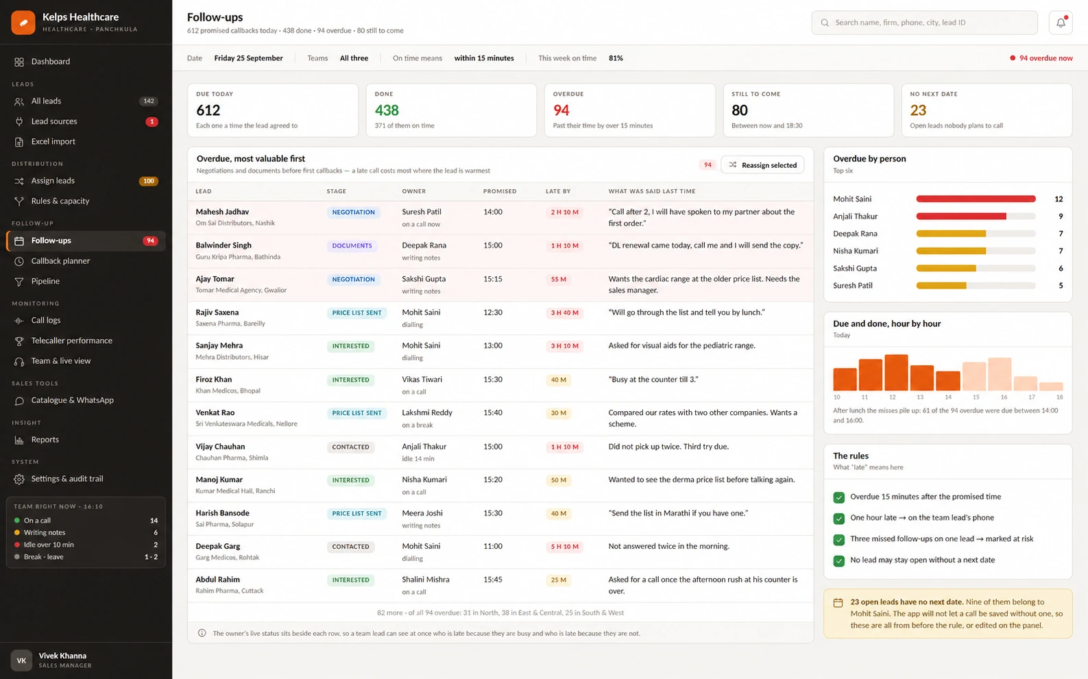Click Vijay Chauhan's CONTACTED badge
This screenshot has height=679, width=1088.
click(x=350, y=447)
